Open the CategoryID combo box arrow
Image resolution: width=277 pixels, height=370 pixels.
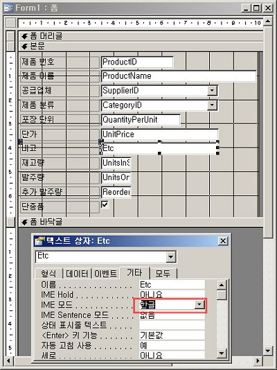click(x=212, y=105)
